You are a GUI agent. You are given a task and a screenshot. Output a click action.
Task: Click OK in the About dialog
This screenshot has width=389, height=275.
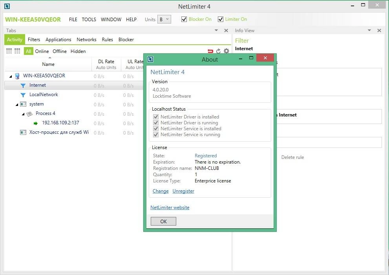tap(163, 221)
